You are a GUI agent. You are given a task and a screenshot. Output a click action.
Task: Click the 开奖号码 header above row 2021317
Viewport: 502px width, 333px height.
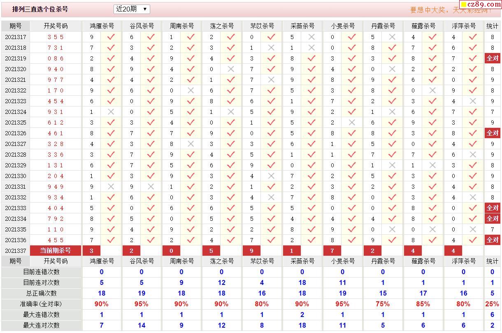tap(56, 26)
